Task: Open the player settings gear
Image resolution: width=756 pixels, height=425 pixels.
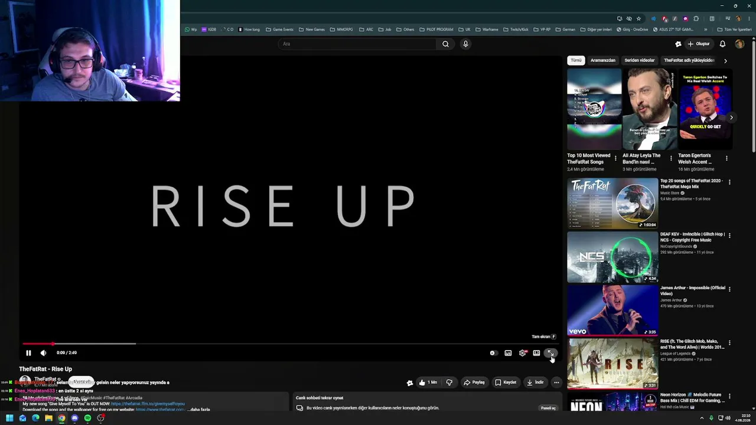Action: [522, 353]
